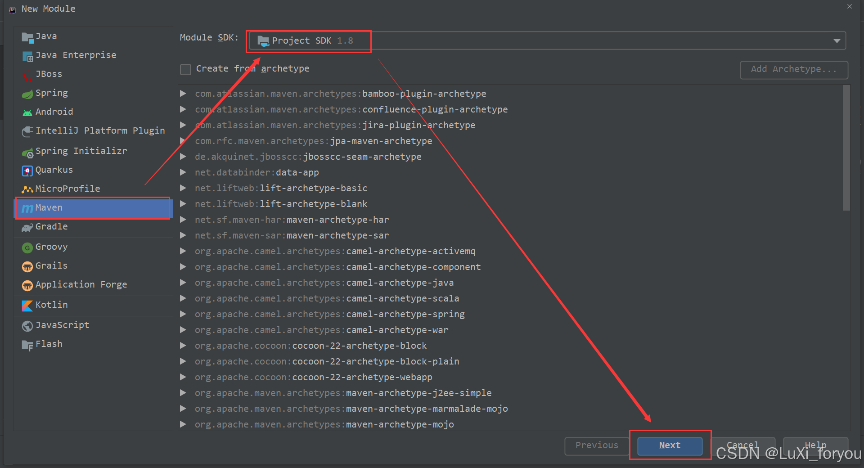Viewport: 864px width, 468px height.
Task: Click the Previous button
Action: (597, 445)
